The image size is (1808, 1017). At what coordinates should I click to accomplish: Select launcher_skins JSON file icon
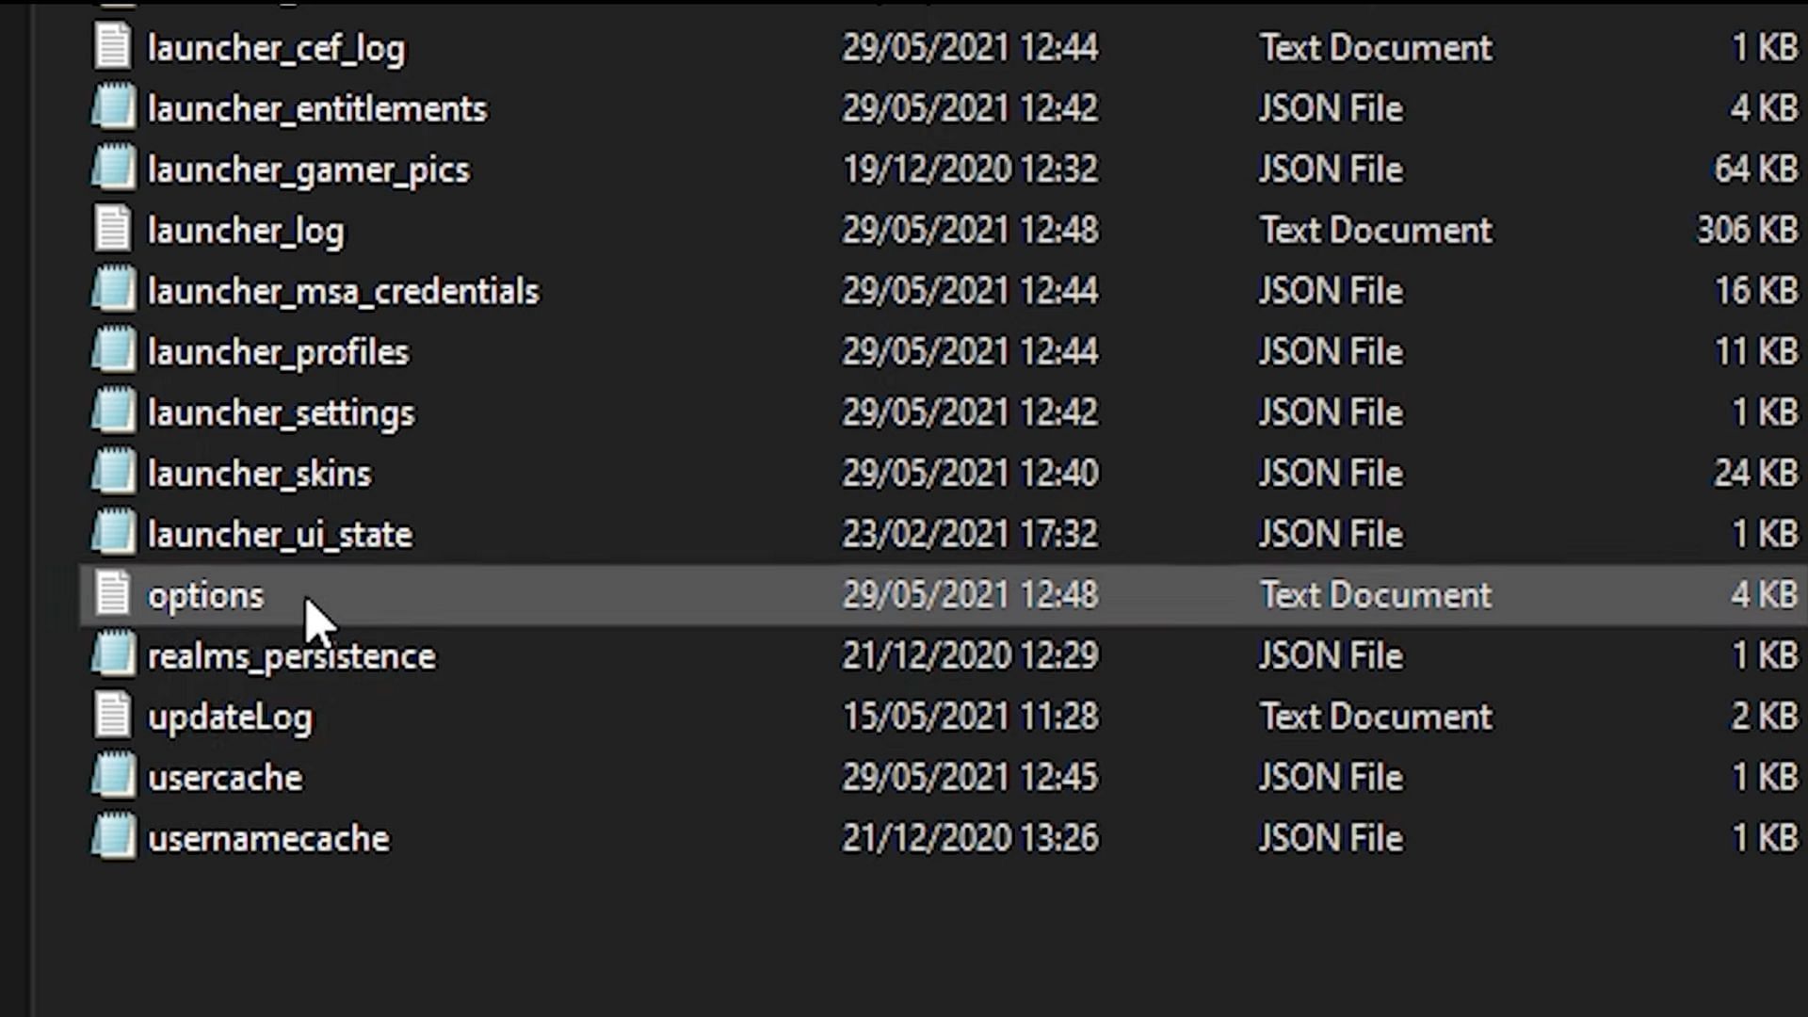click(110, 472)
